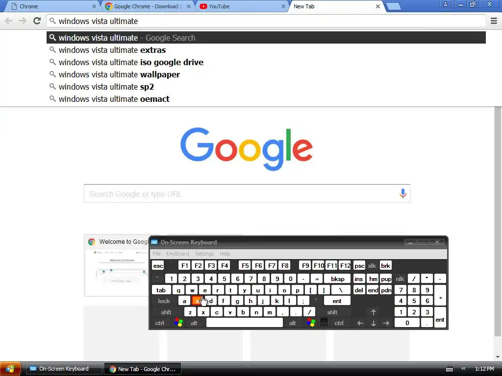The height and width of the screenshot is (376, 502).
Task: Toggle the left alt key on On-Screen Keyboard
Action: click(x=194, y=323)
